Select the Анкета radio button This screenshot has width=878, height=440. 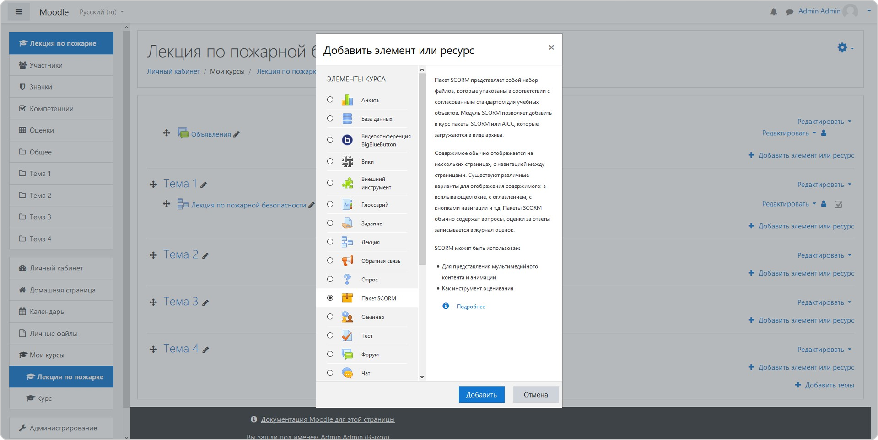[x=330, y=100]
